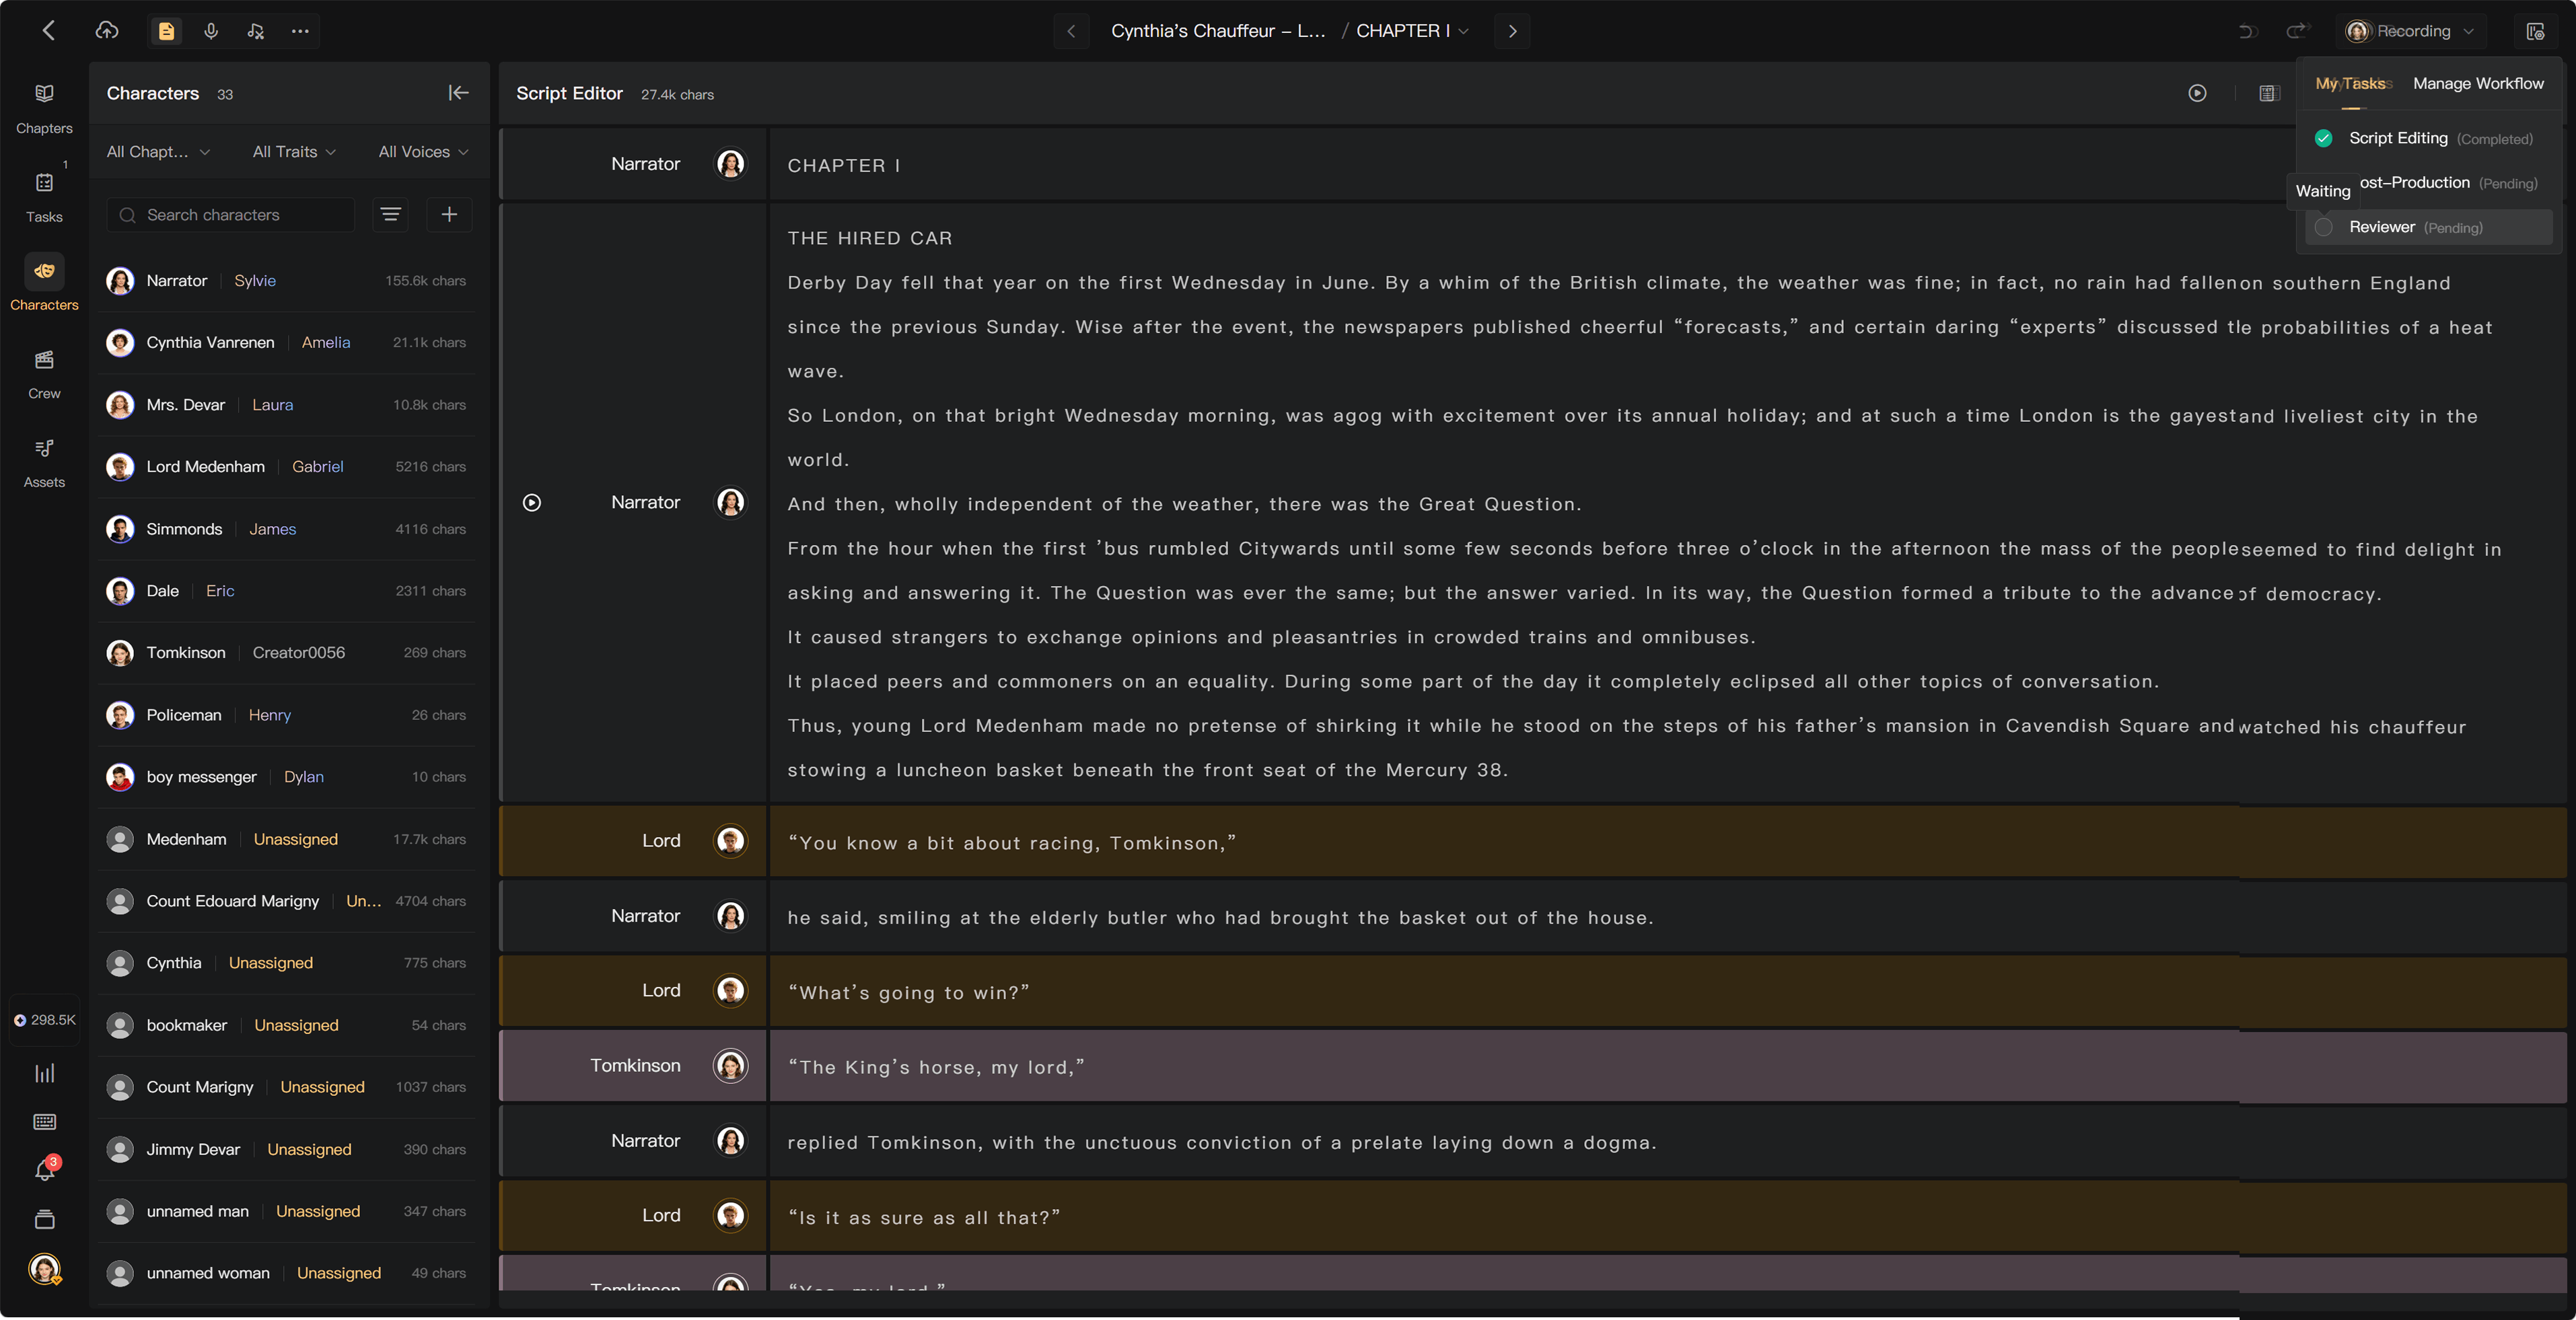Go to the next chapter arrow
The width and height of the screenshot is (2576, 1320).
1512,31
